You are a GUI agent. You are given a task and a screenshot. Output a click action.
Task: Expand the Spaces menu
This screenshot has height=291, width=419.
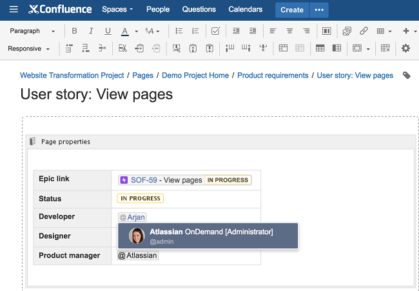point(117,10)
